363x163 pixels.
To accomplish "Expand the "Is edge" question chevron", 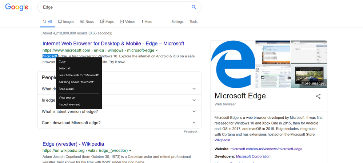I will pos(194,100).
